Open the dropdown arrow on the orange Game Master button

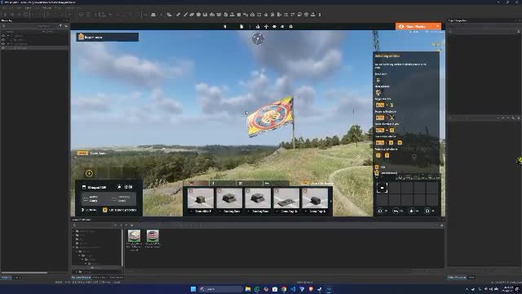tap(437, 26)
